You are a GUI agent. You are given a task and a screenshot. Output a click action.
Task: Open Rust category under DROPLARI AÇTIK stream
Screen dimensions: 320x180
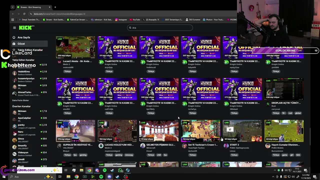(274, 106)
